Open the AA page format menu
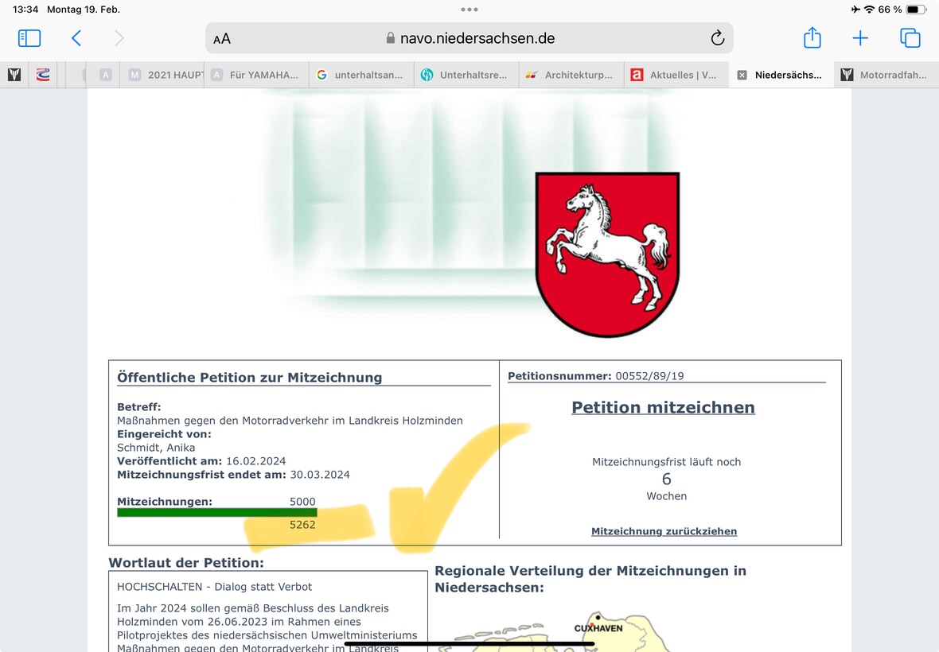This screenshot has height=652, width=939. coord(222,39)
